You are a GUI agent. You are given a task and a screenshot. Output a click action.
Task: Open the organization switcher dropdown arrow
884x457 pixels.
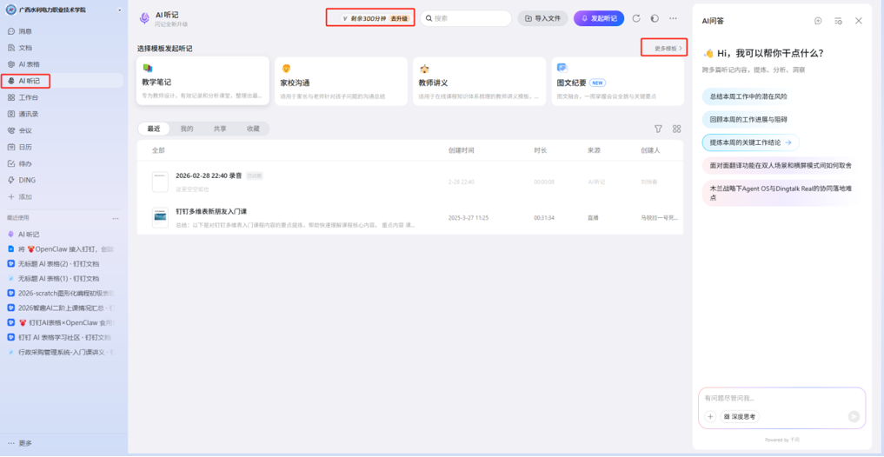pos(120,10)
